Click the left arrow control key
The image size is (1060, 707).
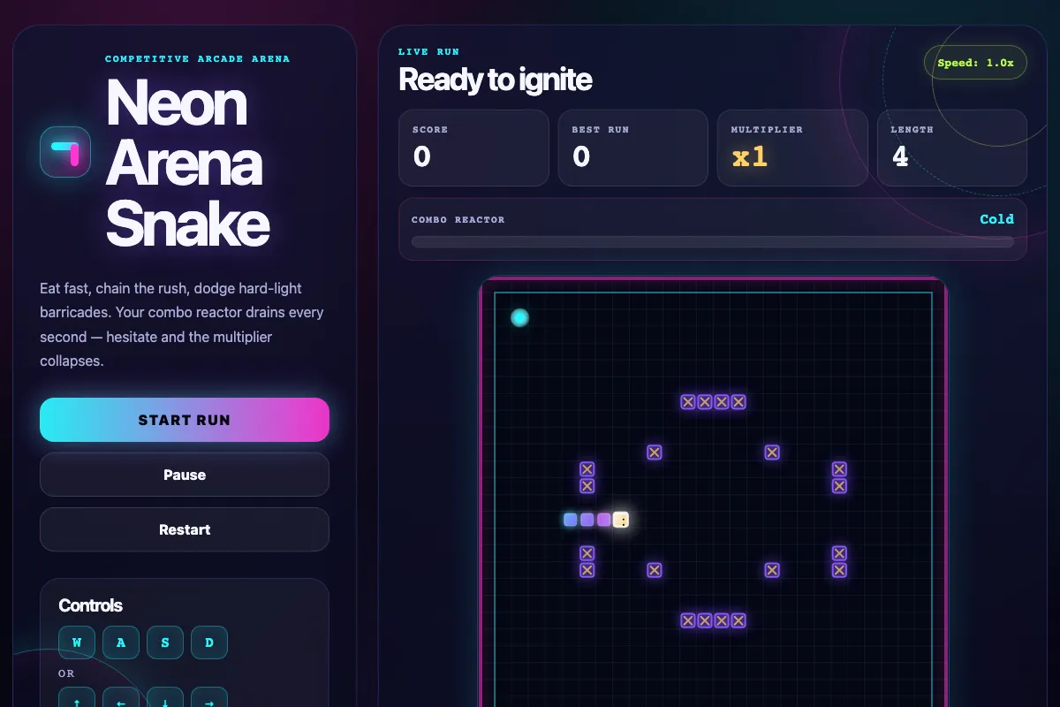click(x=121, y=697)
